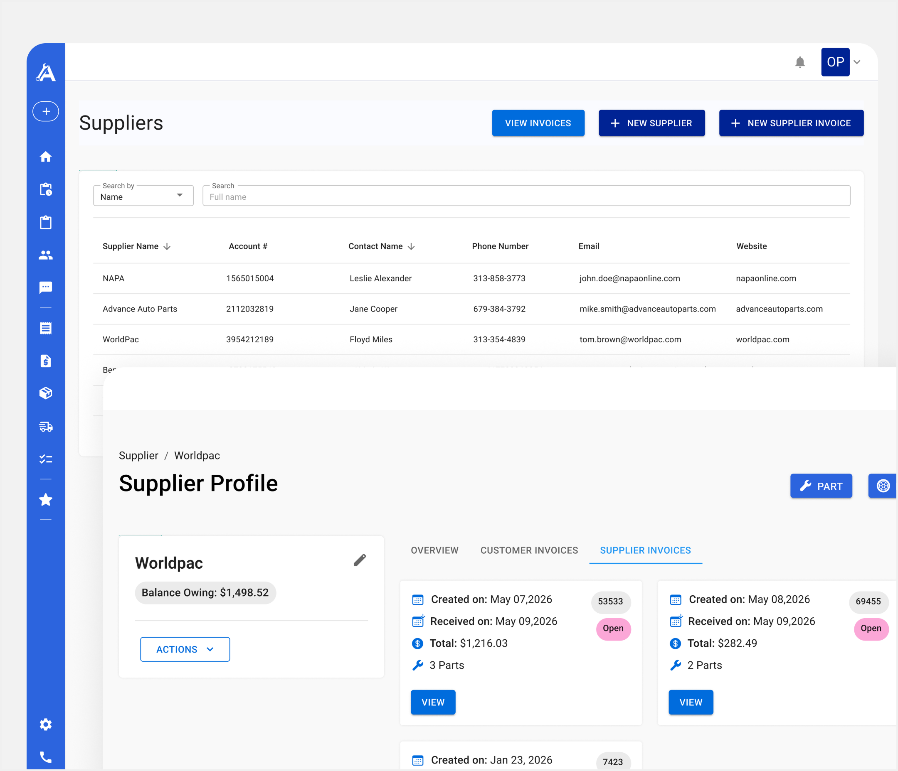Click account number 1565015004
This screenshot has height=771, width=898.
coord(250,278)
